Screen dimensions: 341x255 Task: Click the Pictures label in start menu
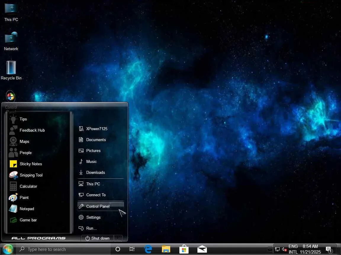click(x=93, y=151)
